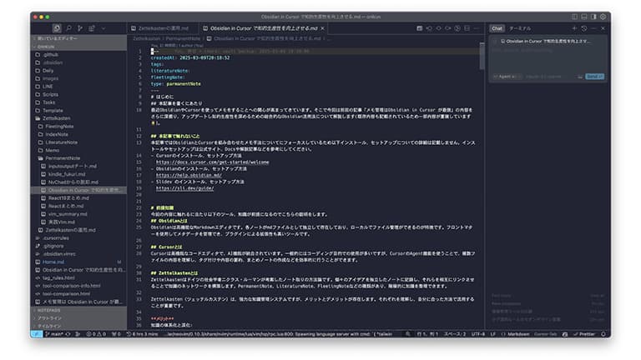Screen dimensions: 641x360
Task: Expand the アウトライン section
Action: click(80, 318)
